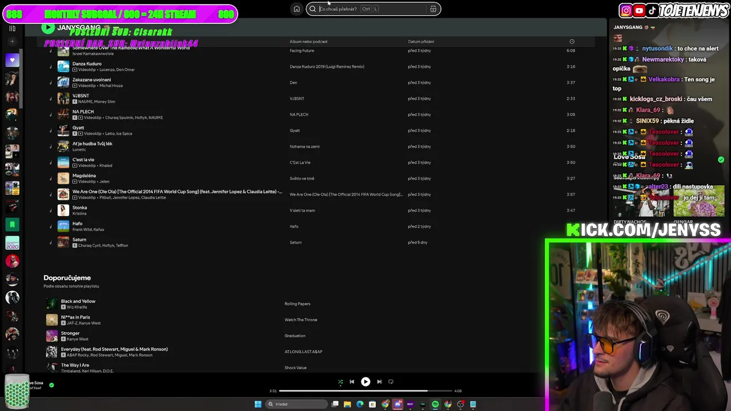This screenshot has width=731, height=411.
Task: Focus the 'Co chceš přehrát?' search field
Action: [373, 9]
